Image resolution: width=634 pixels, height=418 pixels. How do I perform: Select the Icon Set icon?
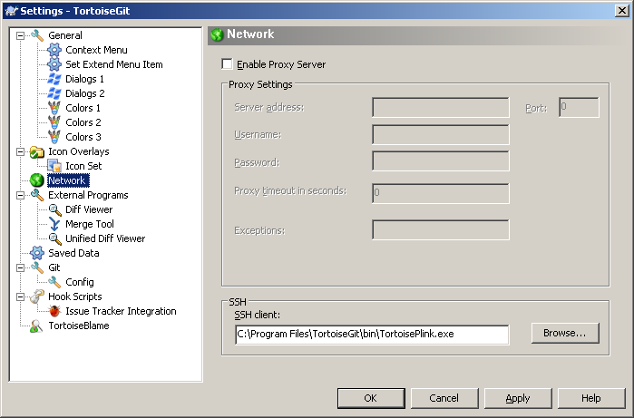[x=54, y=166]
